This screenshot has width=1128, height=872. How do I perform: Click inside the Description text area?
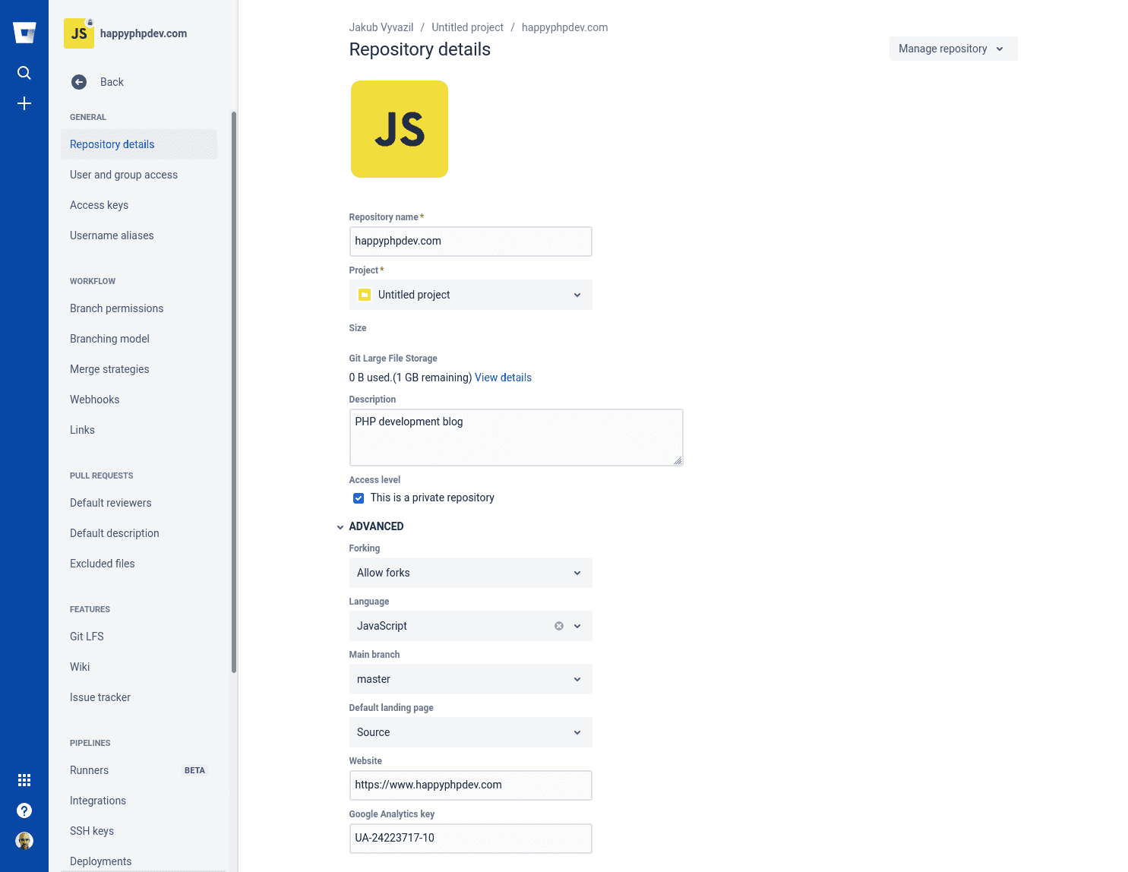pyautogui.click(x=516, y=437)
